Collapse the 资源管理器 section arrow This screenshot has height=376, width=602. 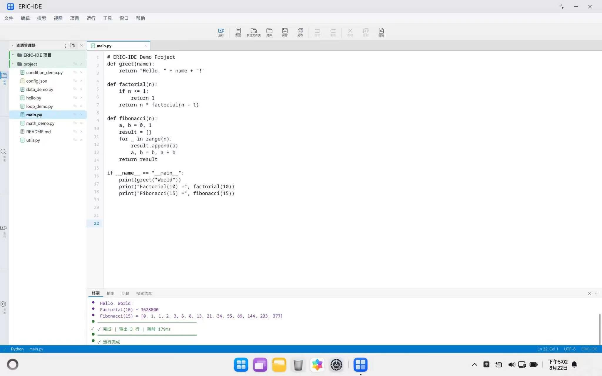12,45
